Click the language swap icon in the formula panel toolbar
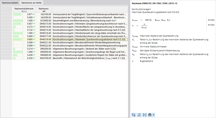 pyautogui.click(x=134, y=115)
